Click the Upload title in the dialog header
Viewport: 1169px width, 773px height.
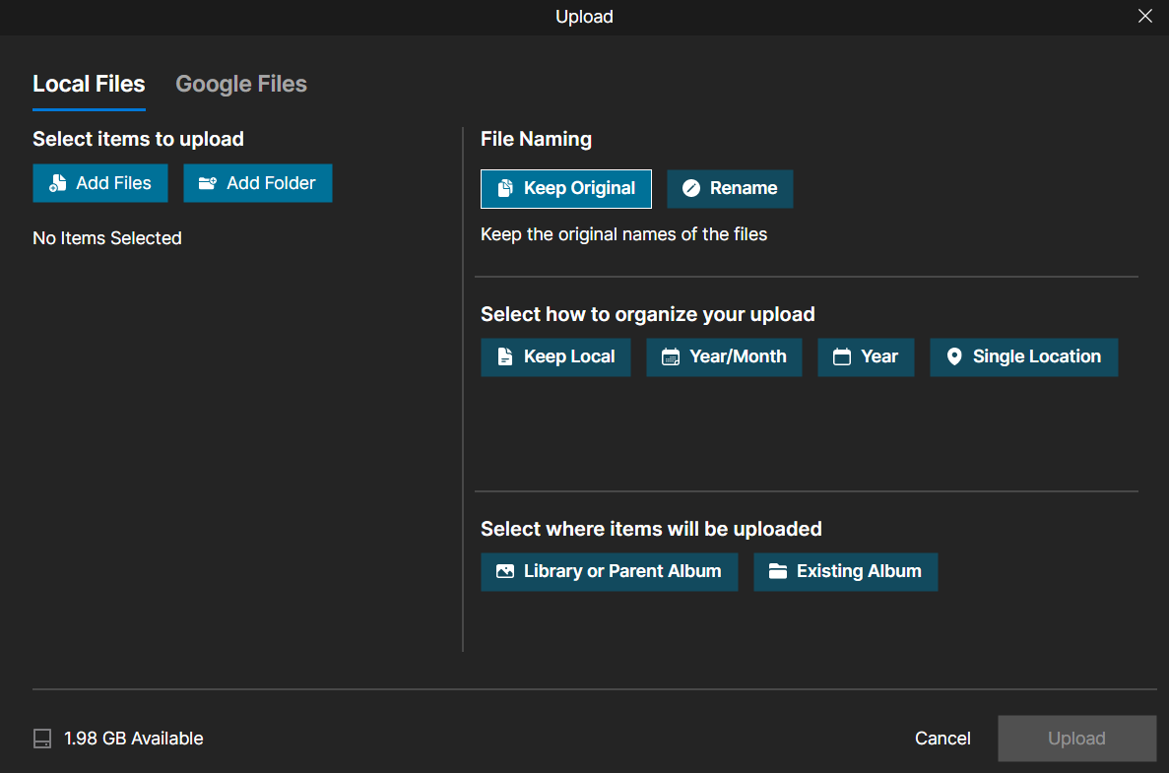coord(585,17)
